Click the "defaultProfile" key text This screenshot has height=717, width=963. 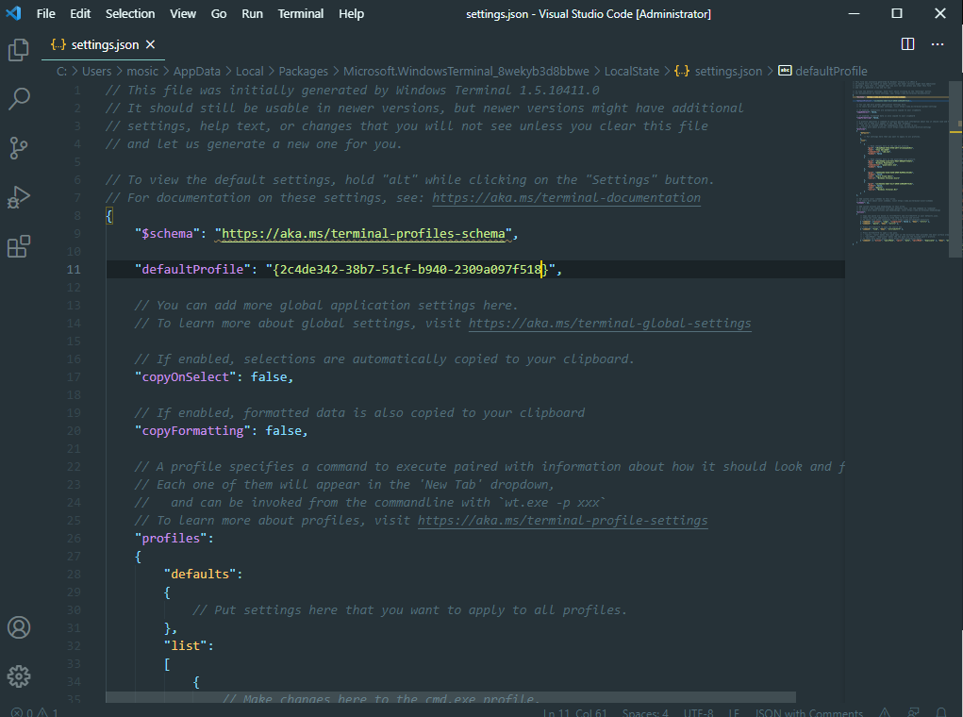coord(192,269)
